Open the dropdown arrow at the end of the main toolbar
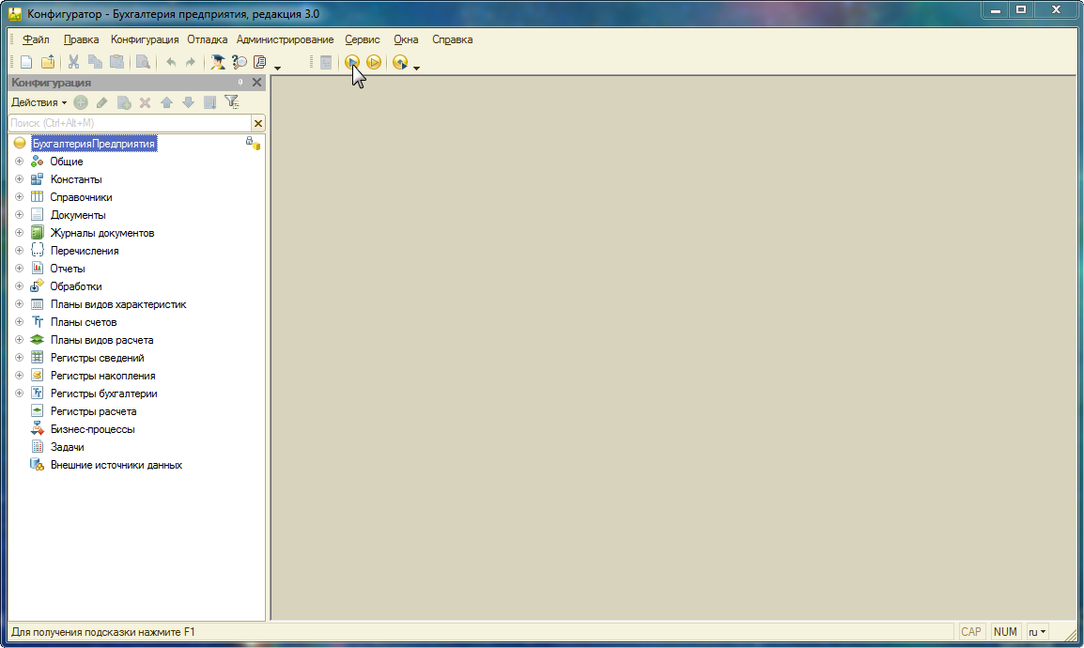1084x648 pixels. coord(416,68)
